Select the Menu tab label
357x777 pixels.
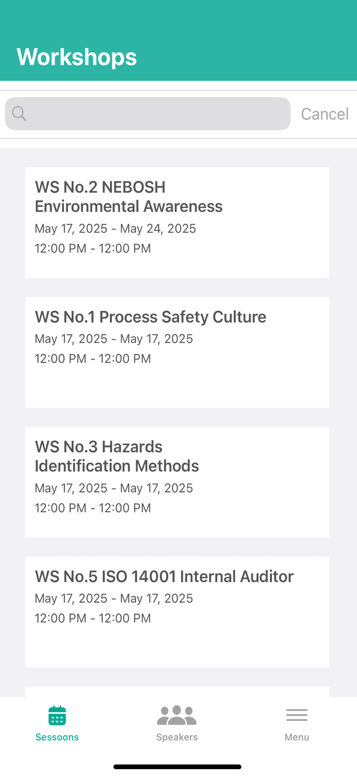(x=297, y=737)
